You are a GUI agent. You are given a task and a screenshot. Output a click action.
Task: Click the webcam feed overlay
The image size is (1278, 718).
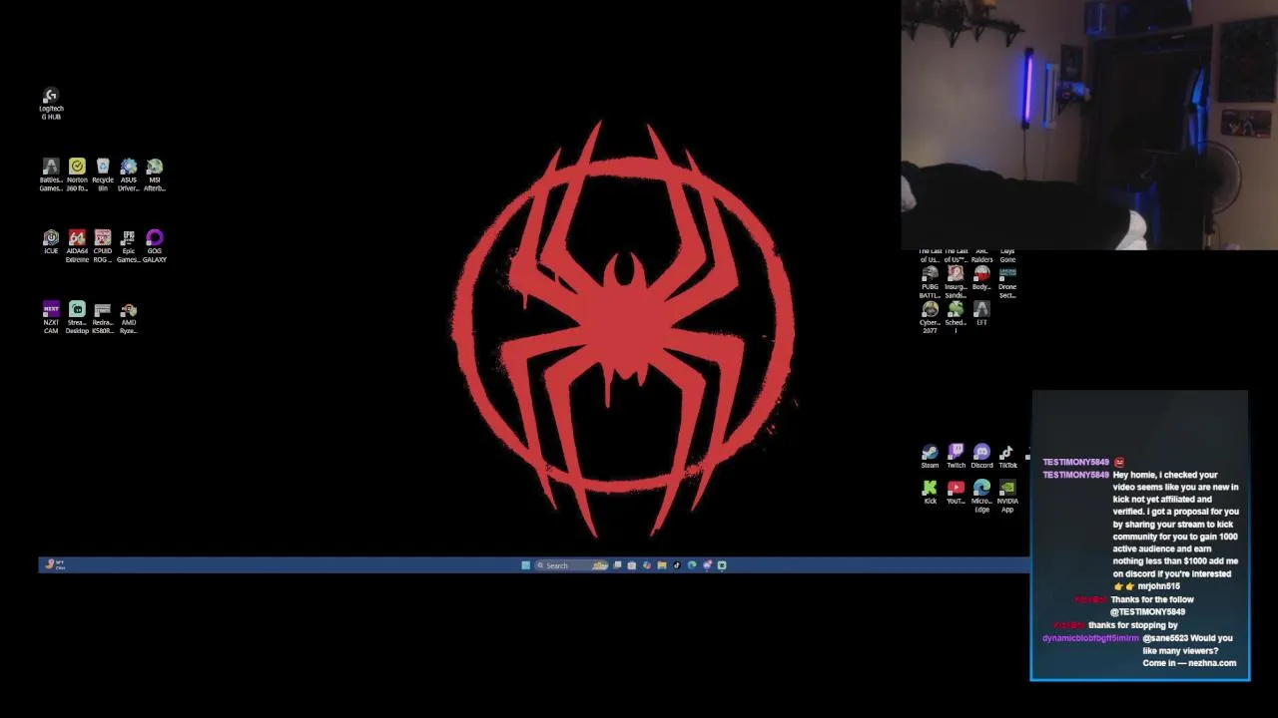click(1089, 125)
